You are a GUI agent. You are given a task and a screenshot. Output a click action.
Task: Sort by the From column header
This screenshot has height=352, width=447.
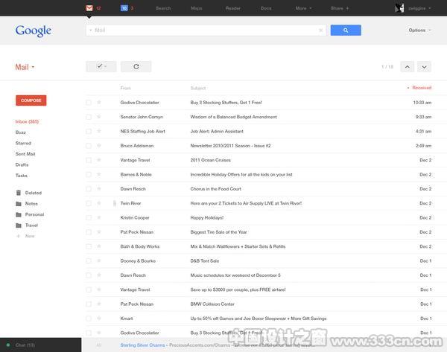pyautogui.click(x=125, y=88)
